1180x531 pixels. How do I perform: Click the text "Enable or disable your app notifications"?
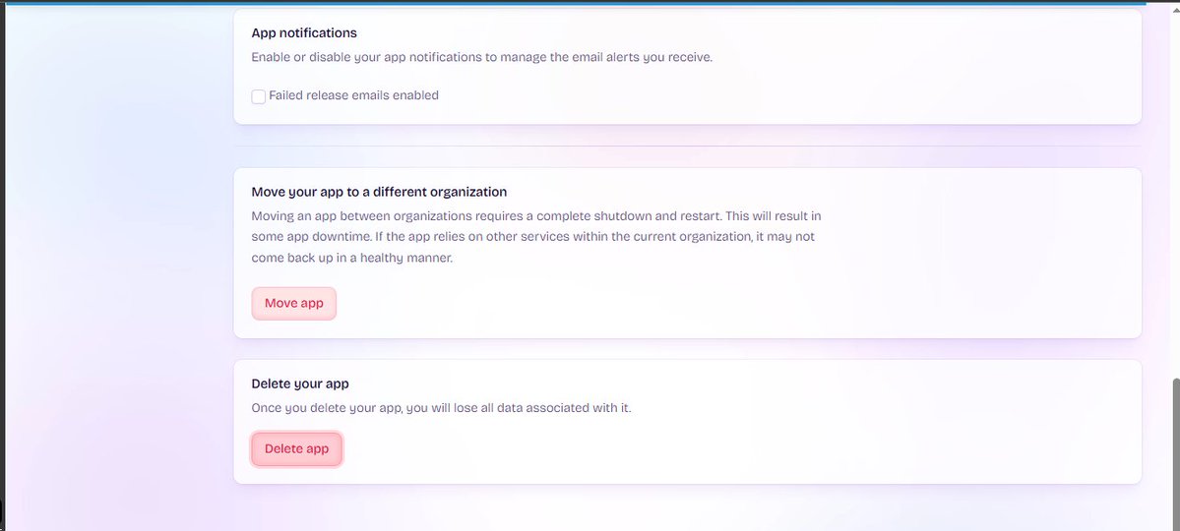coord(366,57)
